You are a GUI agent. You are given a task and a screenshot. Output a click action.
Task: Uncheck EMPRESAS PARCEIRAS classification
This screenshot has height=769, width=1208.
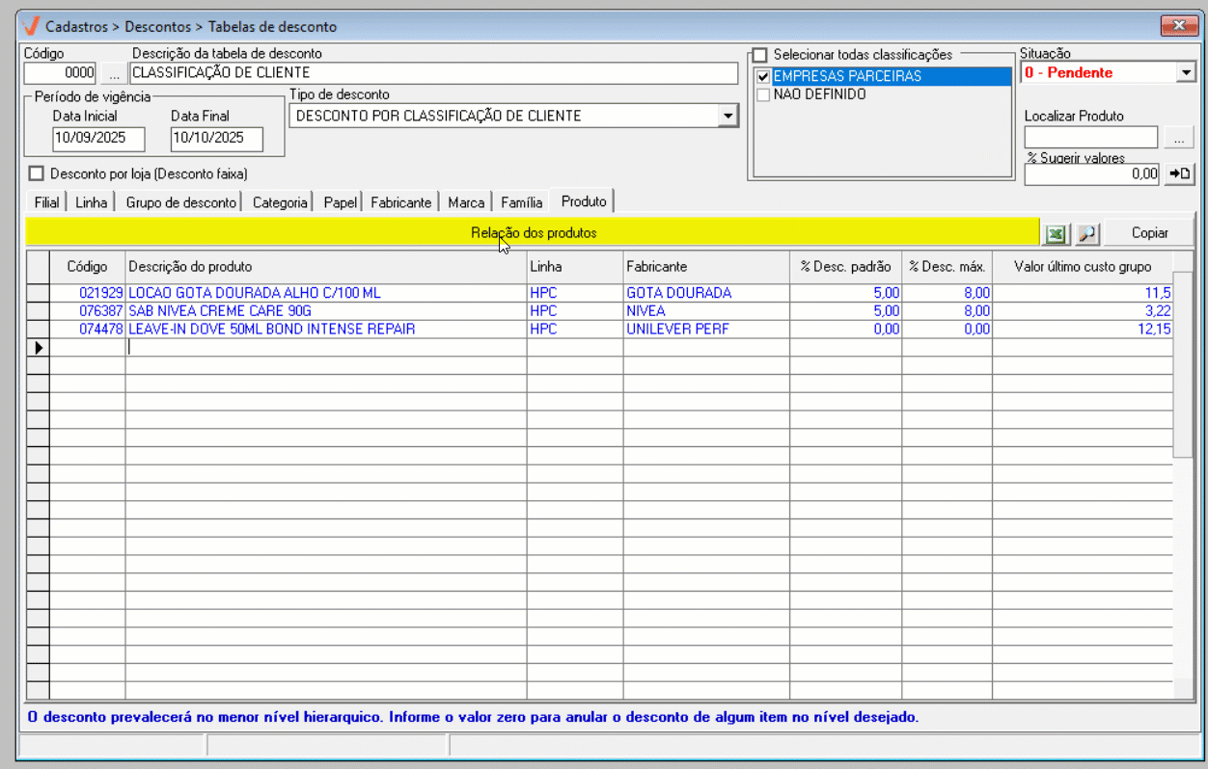click(763, 77)
